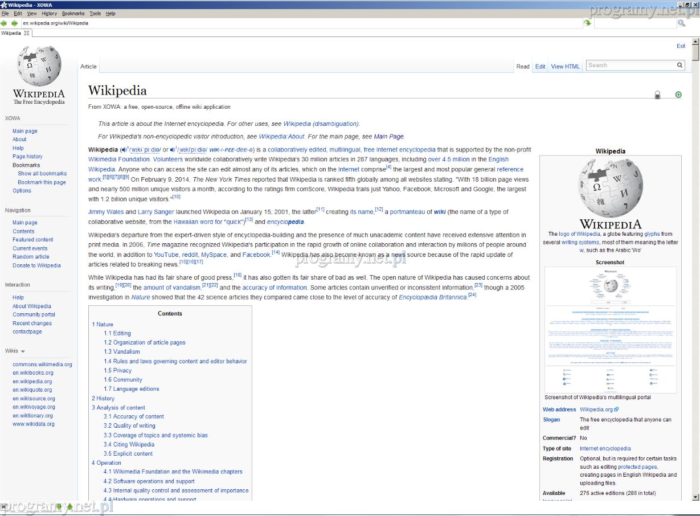This screenshot has width=700, height=516.
Task: Click the Wikipedia globe logo in the sidebar
Action: click(39, 67)
